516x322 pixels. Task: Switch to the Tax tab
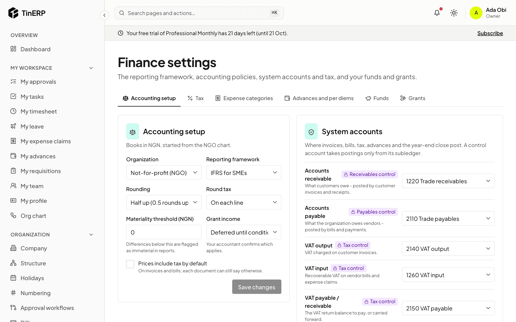[196, 98]
